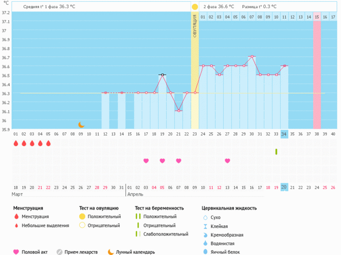Image resolution: width=341 pixels, height=255 pixels.
Task: Click the 'Прием лекарств' legend icon
Action: (x=59, y=252)
